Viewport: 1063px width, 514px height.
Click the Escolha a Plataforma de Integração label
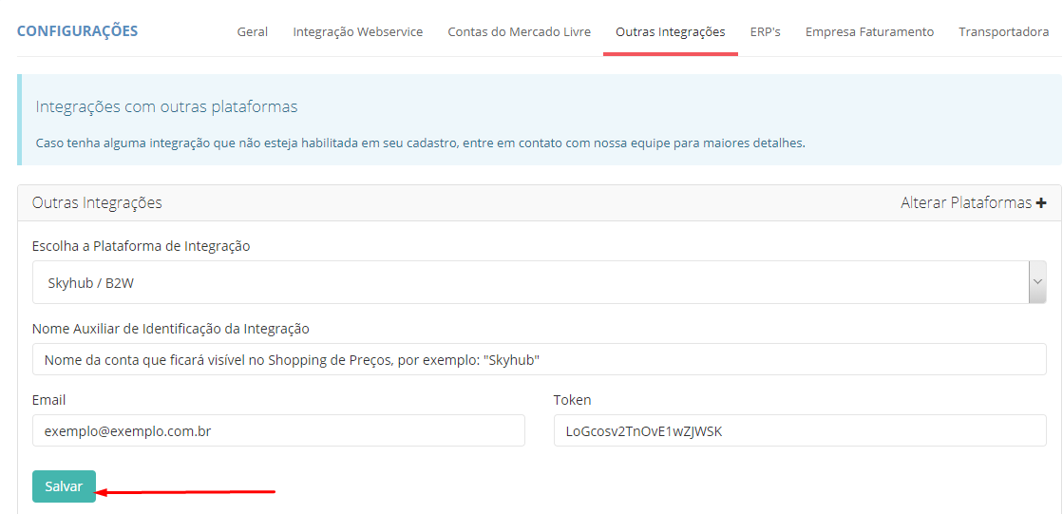click(x=141, y=247)
